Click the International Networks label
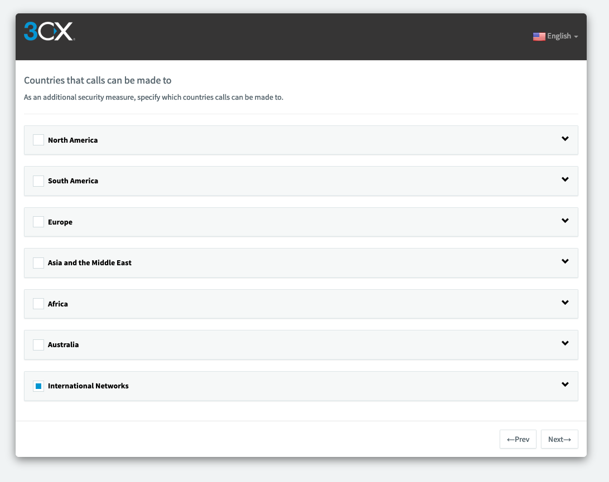609x482 pixels. (x=88, y=386)
